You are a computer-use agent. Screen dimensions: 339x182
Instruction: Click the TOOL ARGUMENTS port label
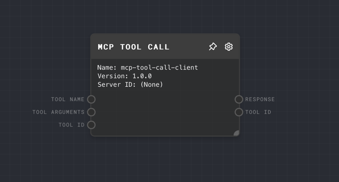coord(58,112)
